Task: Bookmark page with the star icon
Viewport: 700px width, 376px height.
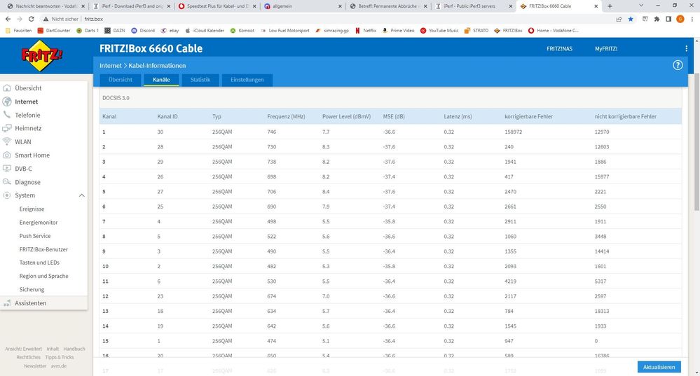Action: pyautogui.click(x=631, y=19)
